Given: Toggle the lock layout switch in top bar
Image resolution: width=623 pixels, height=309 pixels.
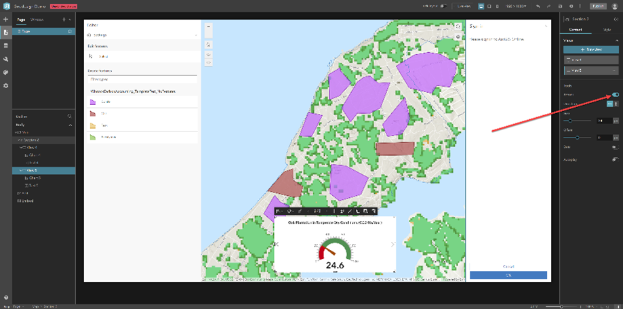Looking at the screenshot, I should tap(444, 6).
